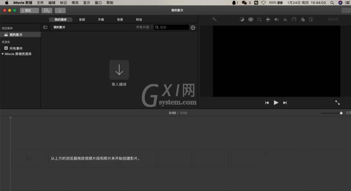The height and width of the screenshot is (191, 351).
Task: Click the WeChat menu bar icon
Action: point(244,3)
